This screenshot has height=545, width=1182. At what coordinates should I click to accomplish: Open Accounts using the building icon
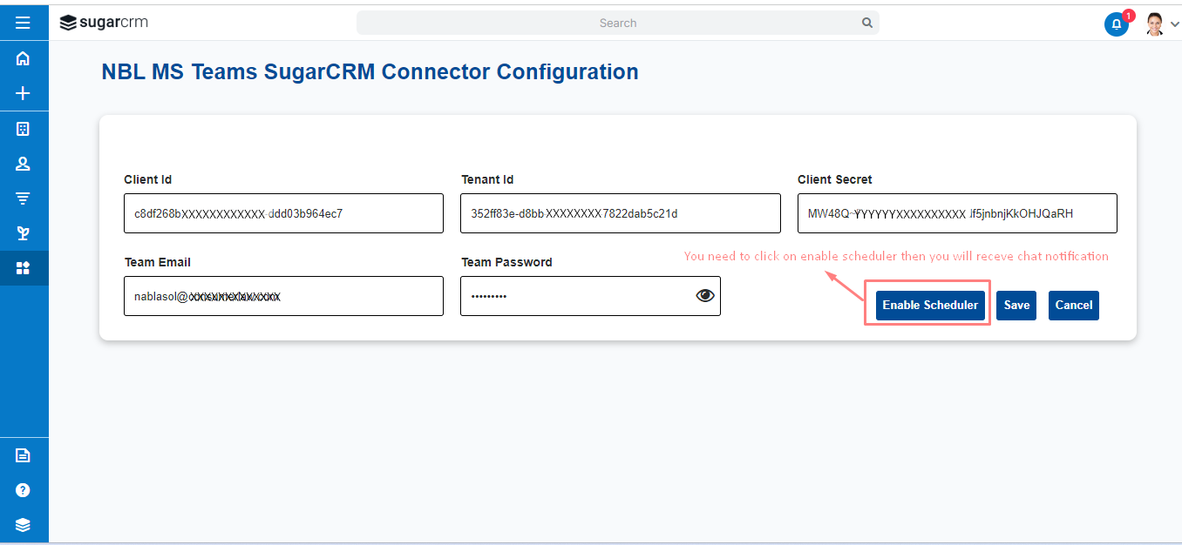[24, 129]
